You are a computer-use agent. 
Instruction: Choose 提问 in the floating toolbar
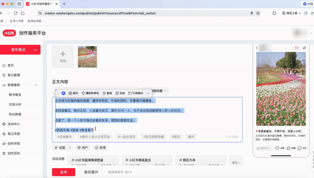tap(73, 93)
